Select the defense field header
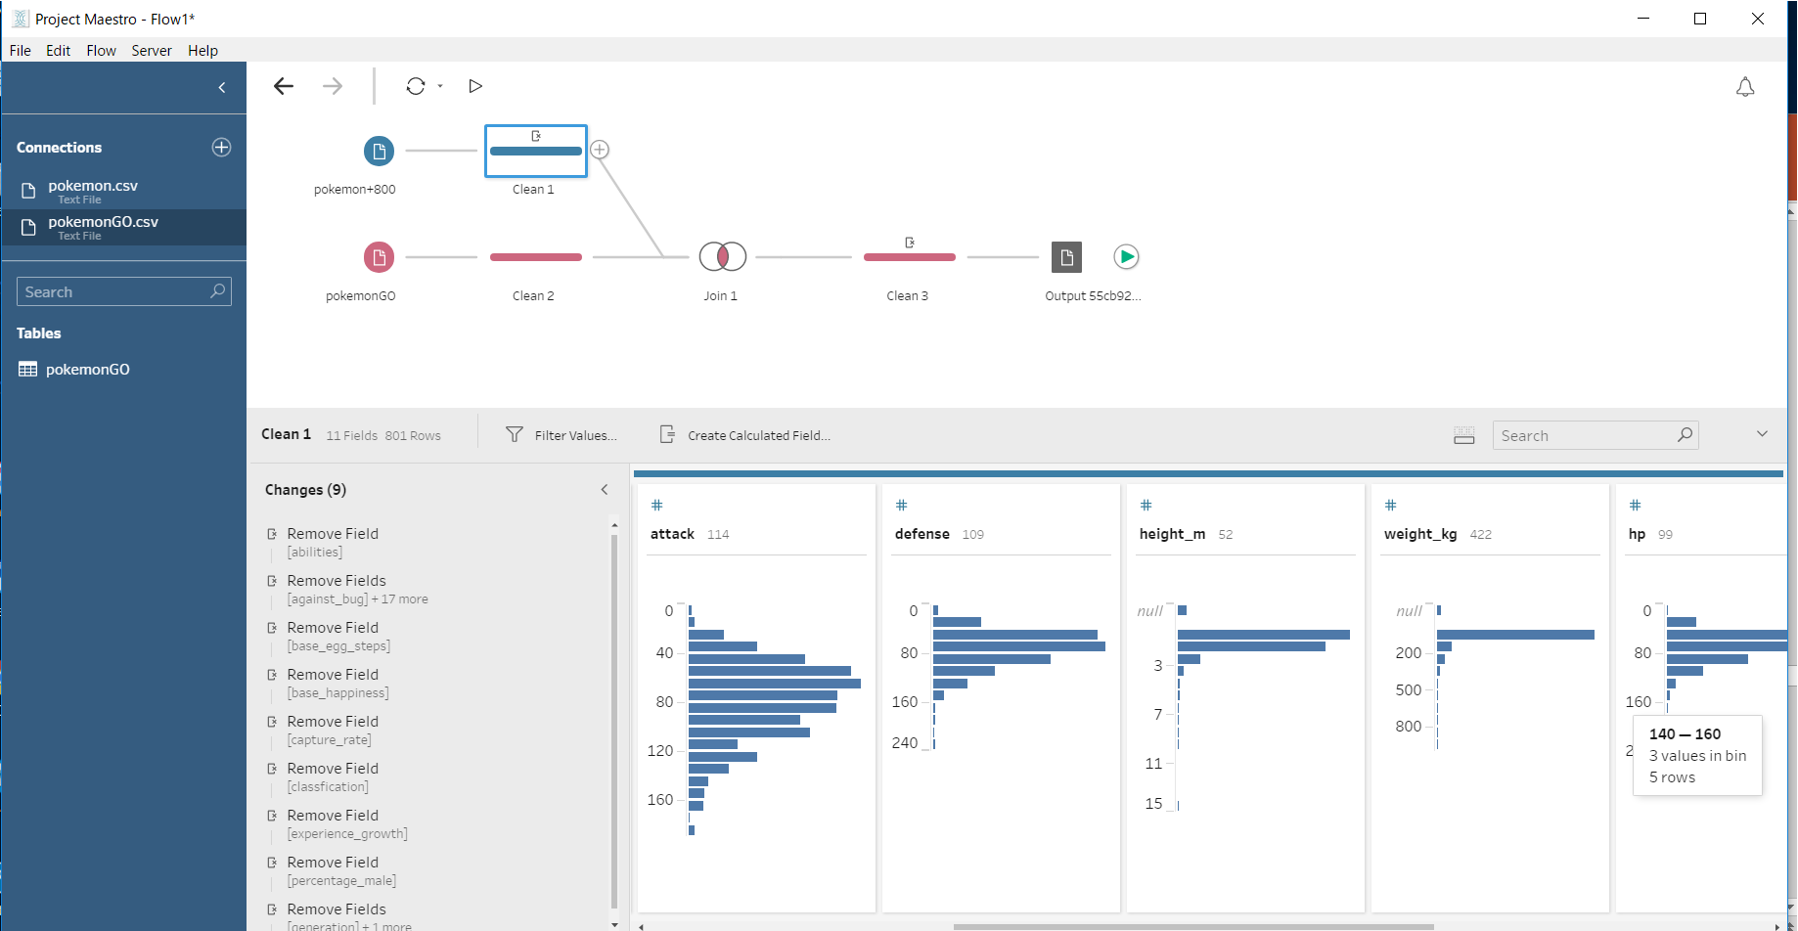The width and height of the screenshot is (1798, 931). 921,534
